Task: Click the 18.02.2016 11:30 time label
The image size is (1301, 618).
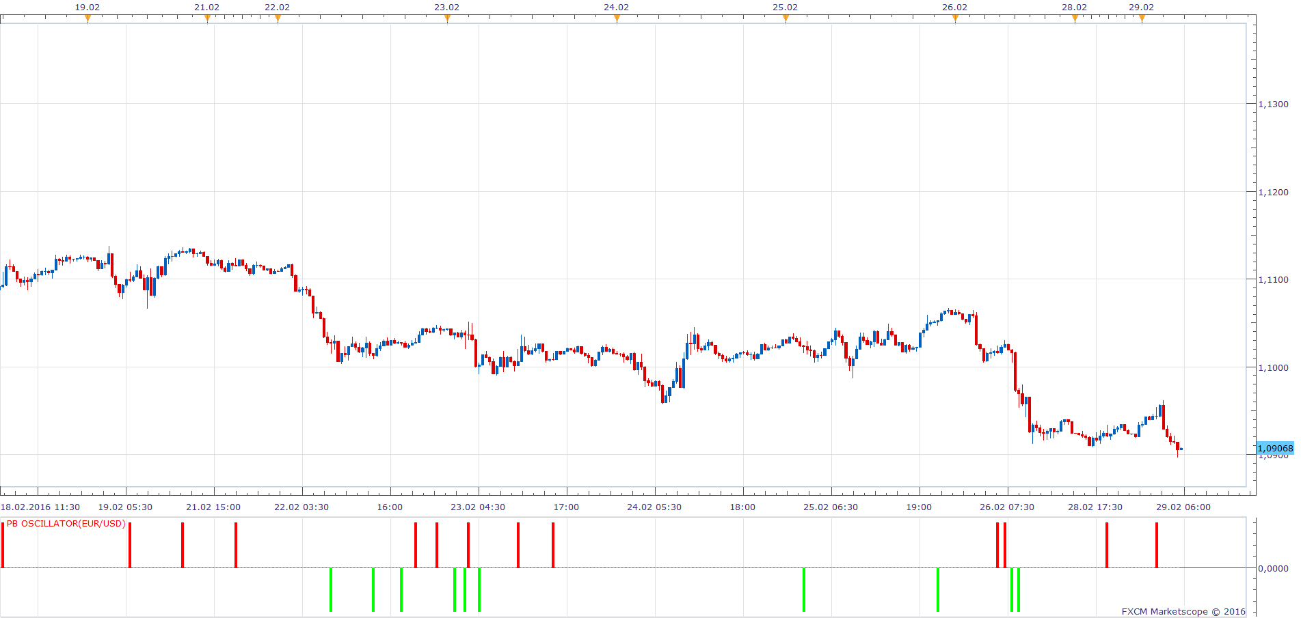Action: tap(40, 507)
